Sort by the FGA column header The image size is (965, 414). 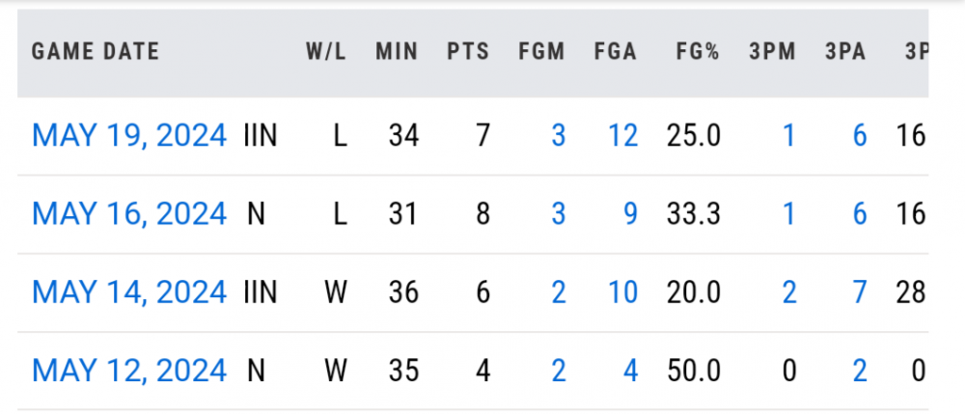click(615, 52)
